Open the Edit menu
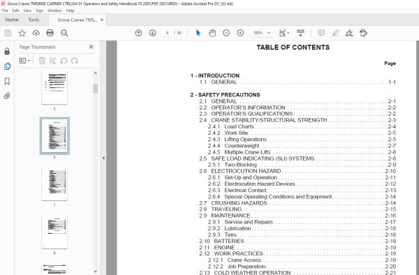The image size is (419, 275). pyautogui.click(x=15, y=10)
